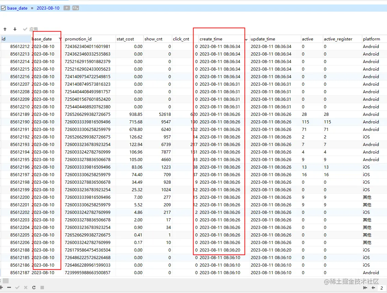
Task: Select promotion_id cell 7264862225726226468
Action: [x=90, y=257]
